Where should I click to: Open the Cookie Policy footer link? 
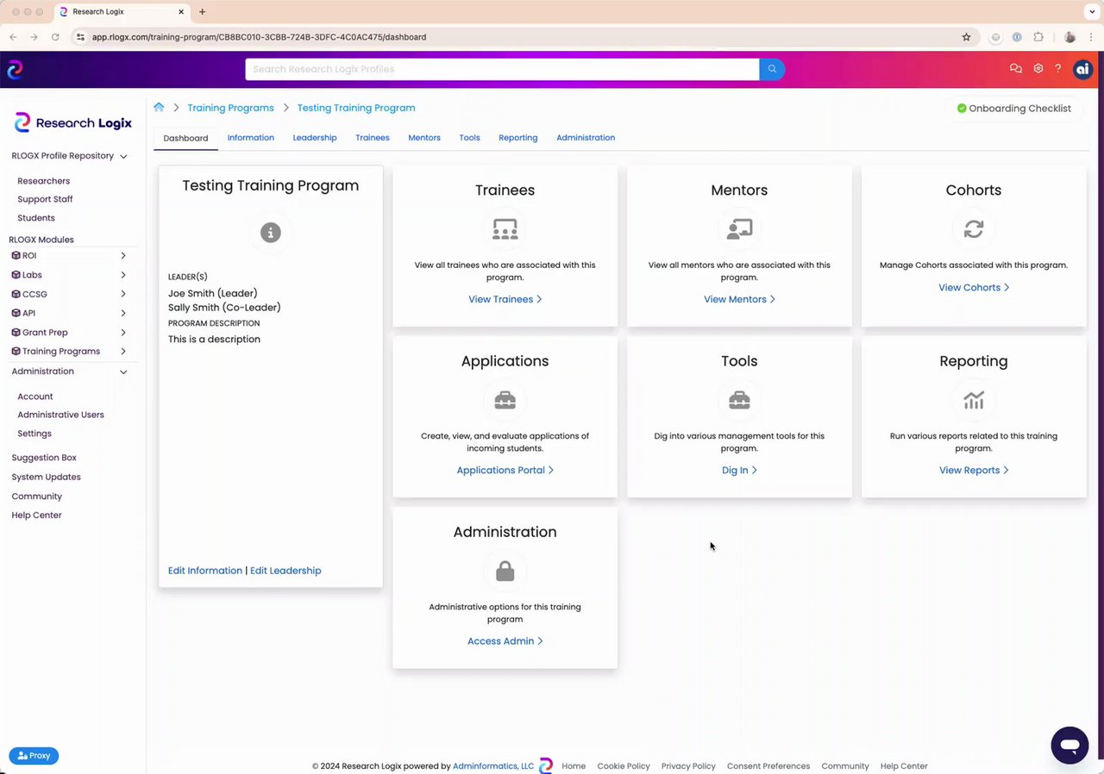pyautogui.click(x=624, y=766)
